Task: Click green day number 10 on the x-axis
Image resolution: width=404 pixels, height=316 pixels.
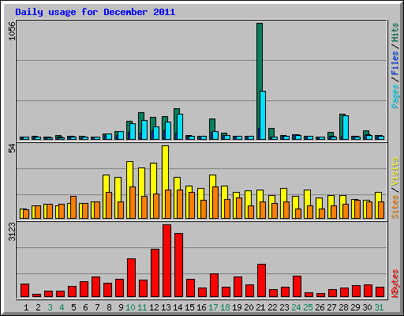Action: pos(130,307)
